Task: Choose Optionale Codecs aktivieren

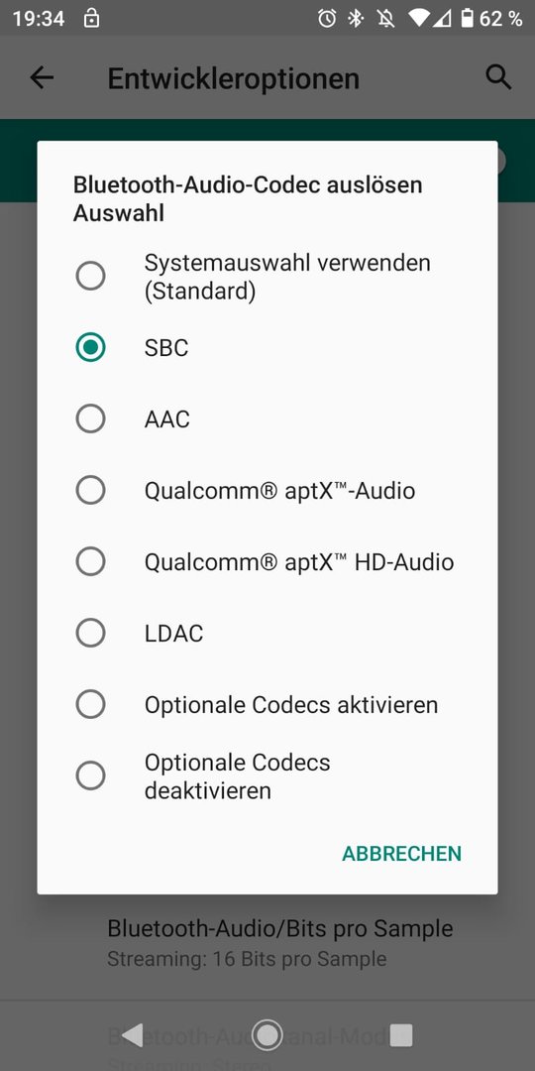Action: [x=267, y=704]
